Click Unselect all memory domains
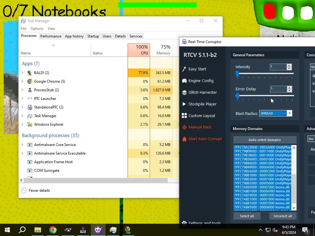Screen dimensions: 315x236 click(283, 216)
